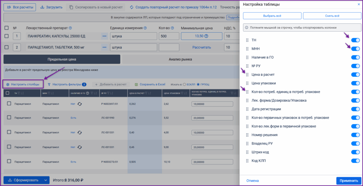Click the Отмена link
The width and height of the screenshot is (363, 186).
click(x=252, y=181)
